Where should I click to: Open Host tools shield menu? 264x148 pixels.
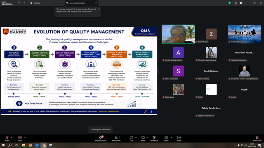154,139
